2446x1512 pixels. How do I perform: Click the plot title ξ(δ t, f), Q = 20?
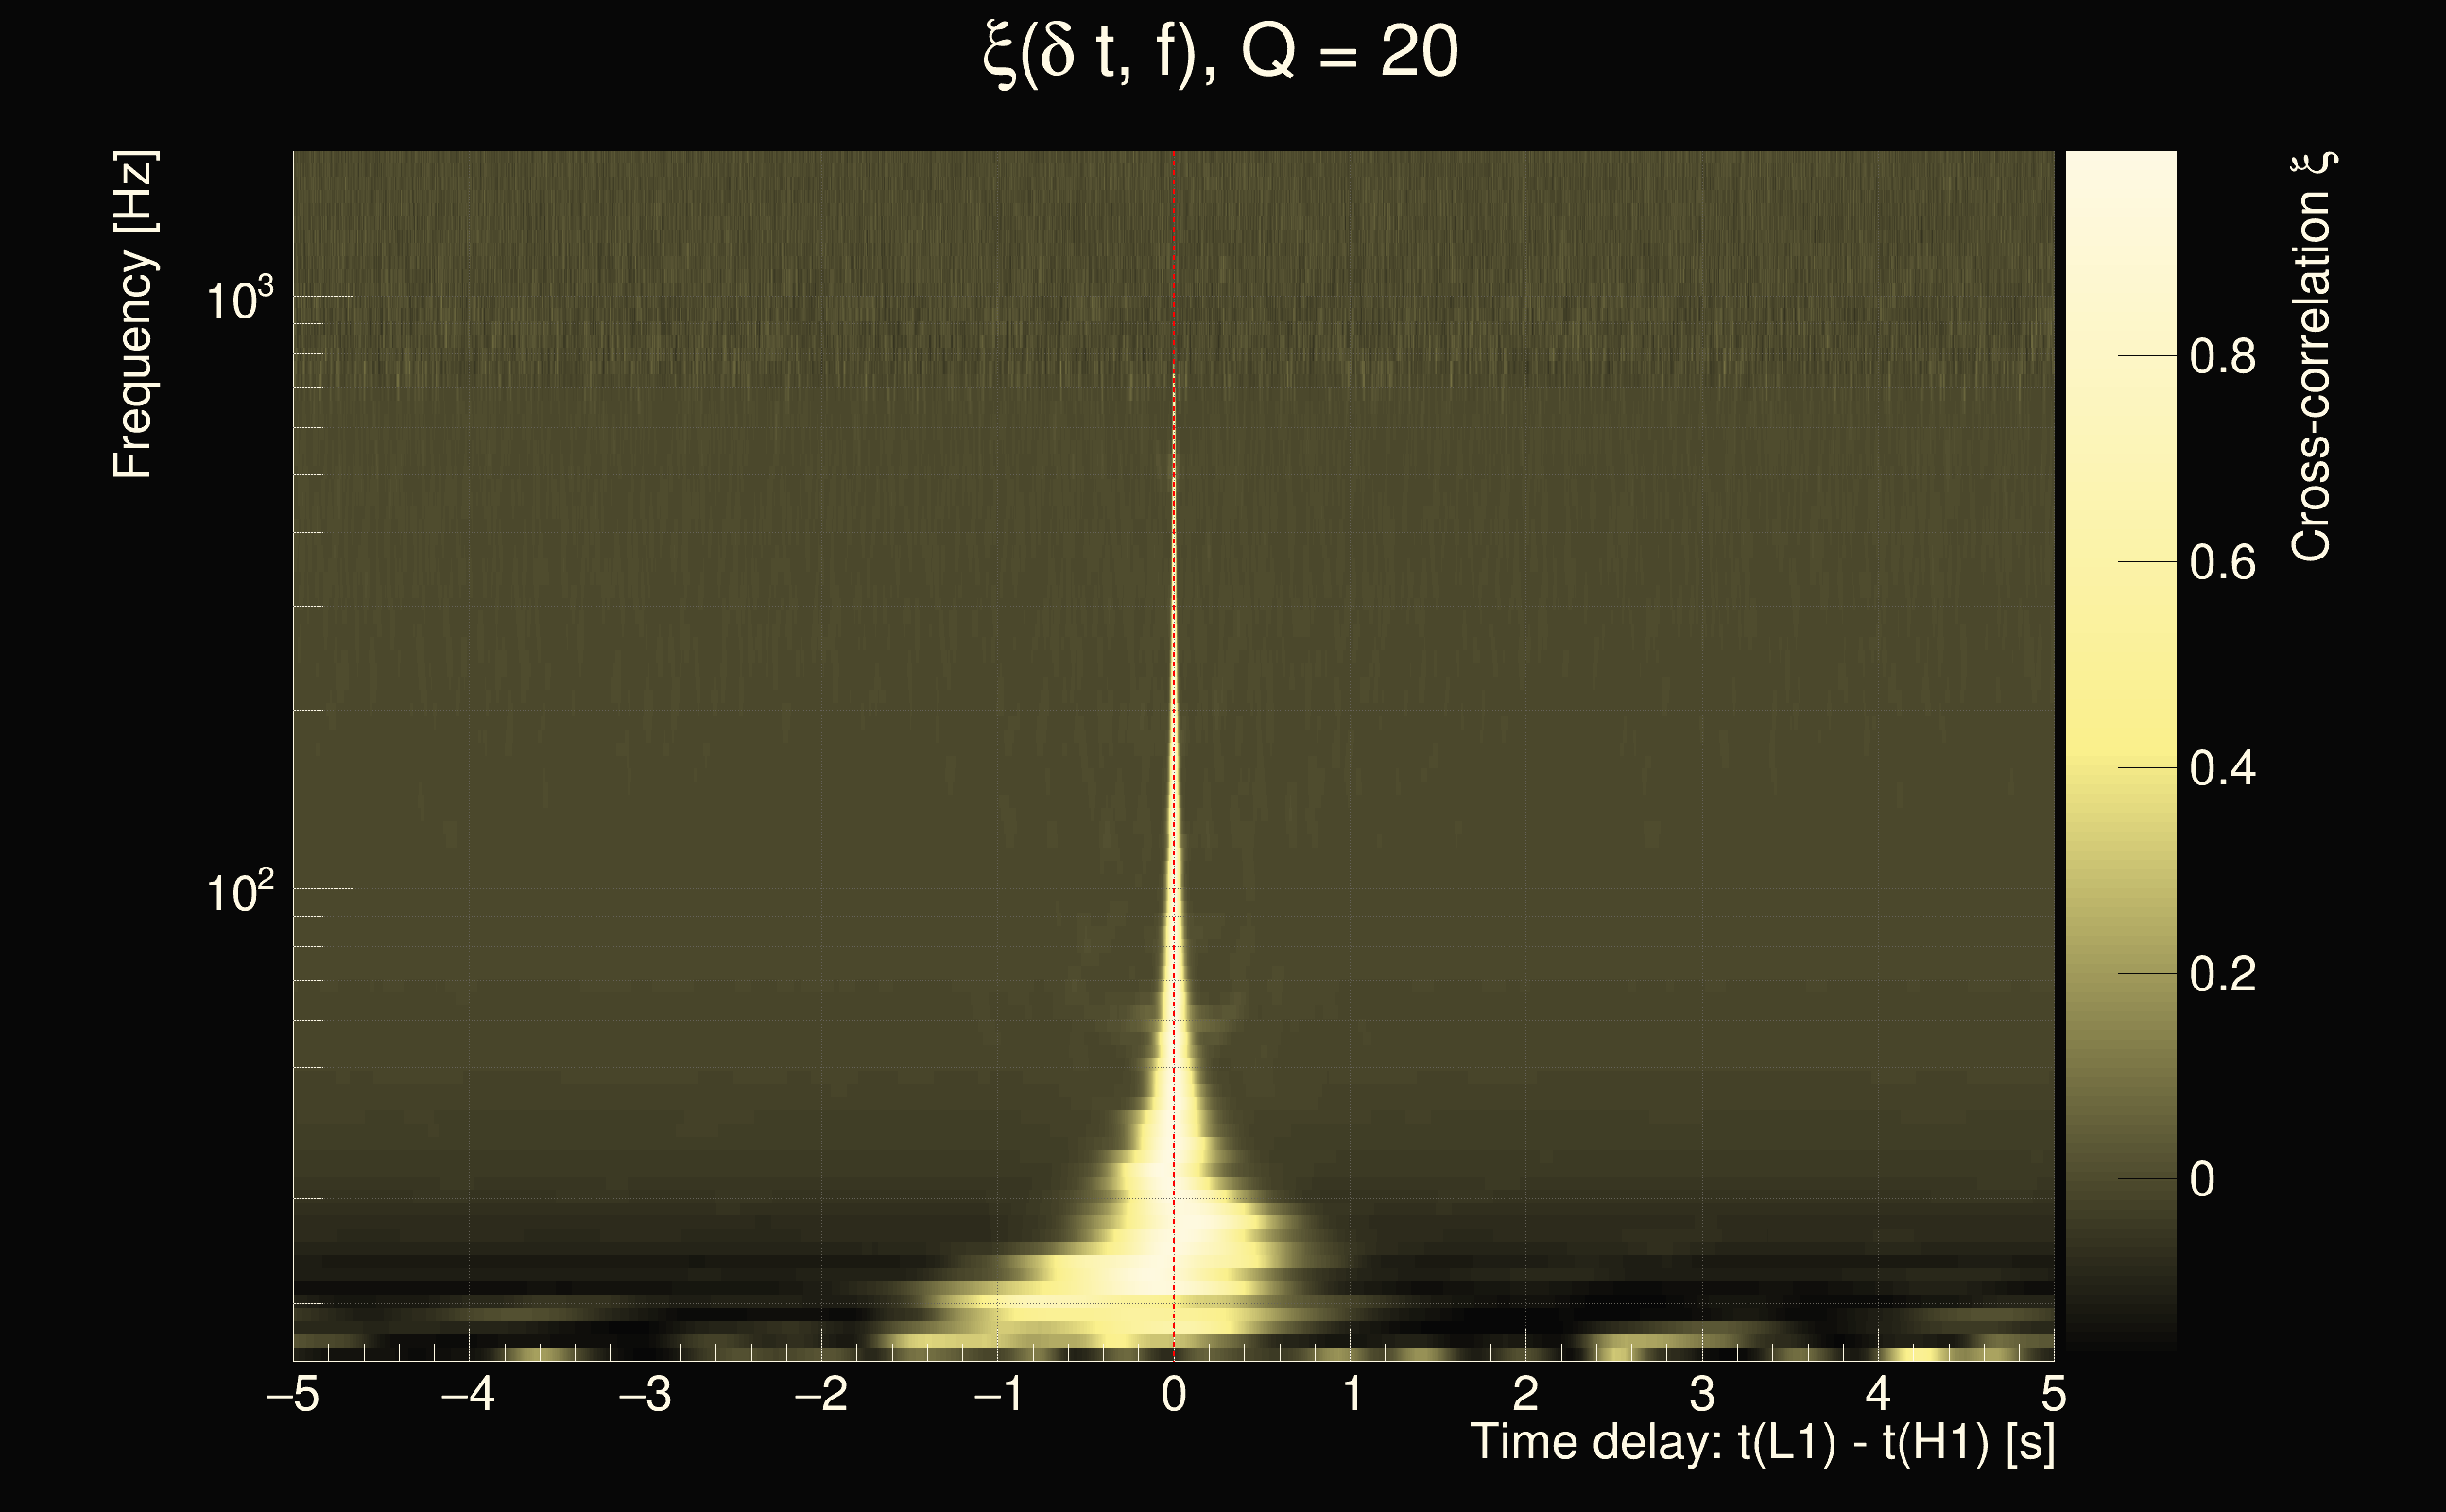click(1221, 52)
